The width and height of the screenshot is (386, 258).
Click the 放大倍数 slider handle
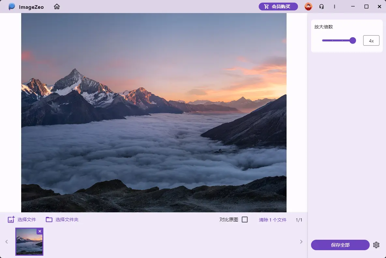coord(352,40)
